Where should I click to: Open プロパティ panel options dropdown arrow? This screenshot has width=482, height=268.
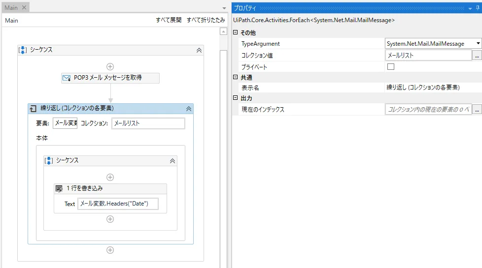[x=470, y=8]
